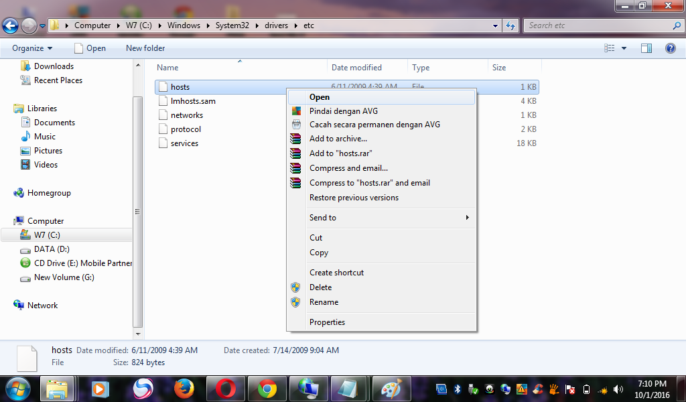Open the address bar history dropdown
The image size is (686, 402).
click(495, 25)
